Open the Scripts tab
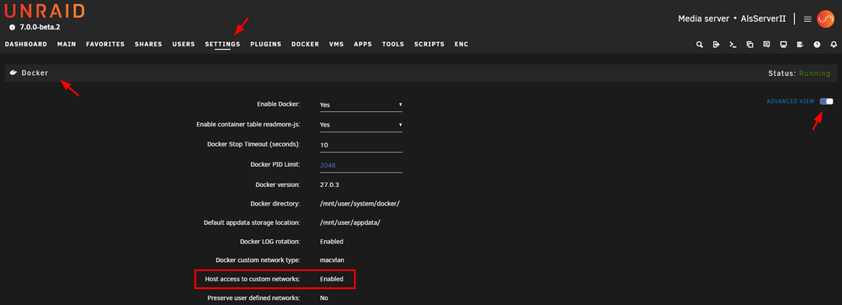842x305 pixels. coord(429,45)
